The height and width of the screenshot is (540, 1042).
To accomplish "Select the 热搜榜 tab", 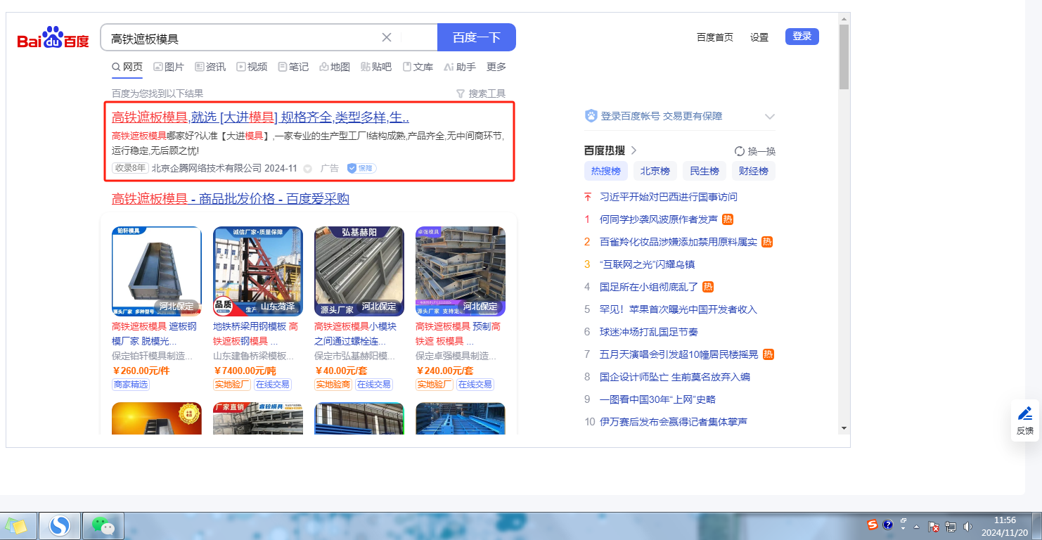I will coord(606,171).
